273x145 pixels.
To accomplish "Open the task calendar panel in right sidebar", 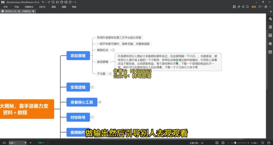I will pyautogui.click(x=270, y=52).
